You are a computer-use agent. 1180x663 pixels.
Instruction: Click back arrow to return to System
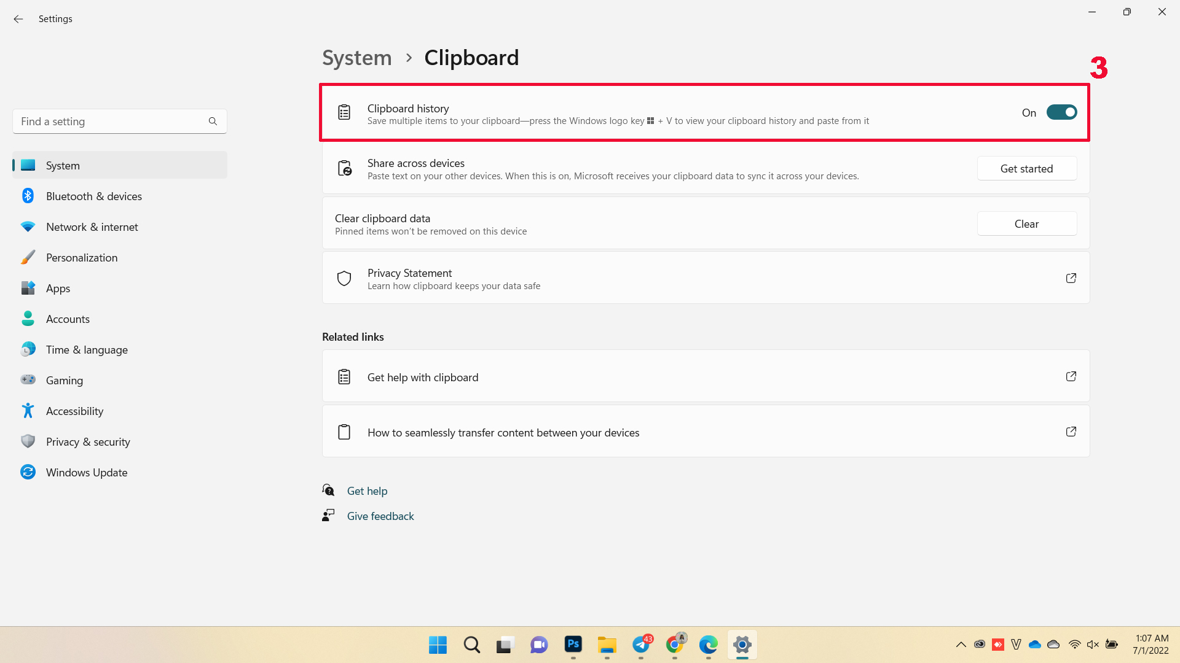point(18,18)
